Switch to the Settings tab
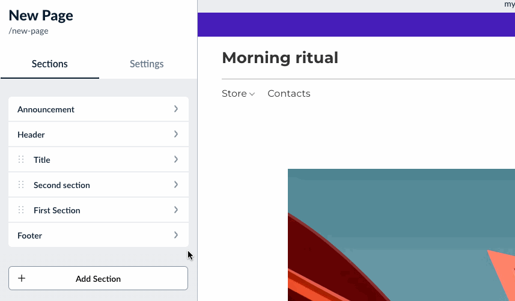 tap(147, 64)
